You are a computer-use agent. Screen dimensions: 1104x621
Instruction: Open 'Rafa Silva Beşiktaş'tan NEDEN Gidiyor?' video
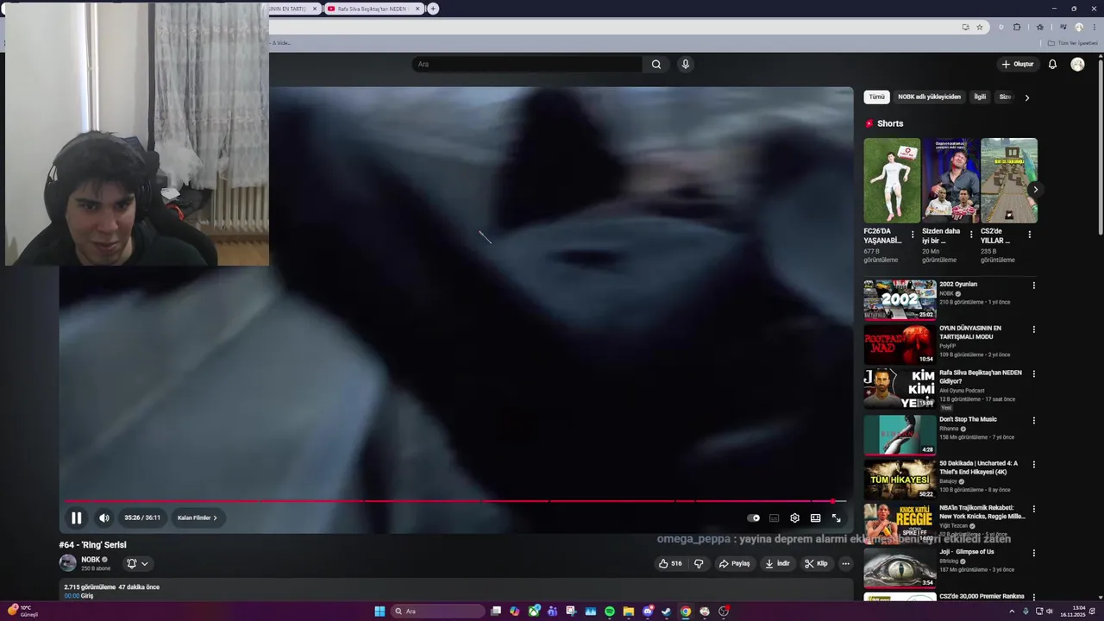click(x=900, y=388)
